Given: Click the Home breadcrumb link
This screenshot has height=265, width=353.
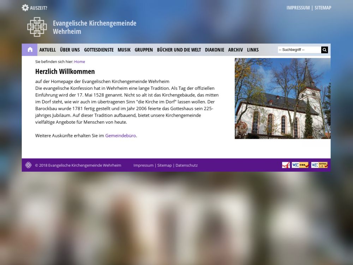Looking at the screenshot, I should pos(79,61).
